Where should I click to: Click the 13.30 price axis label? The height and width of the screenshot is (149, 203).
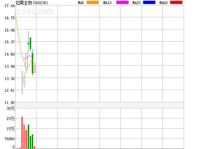[x=10, y=79]
